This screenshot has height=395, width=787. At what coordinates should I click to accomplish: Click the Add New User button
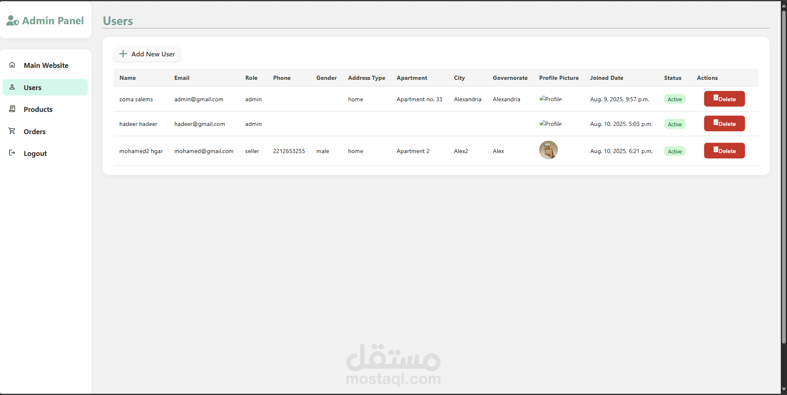pyautogui.click(x=147, y=54)
